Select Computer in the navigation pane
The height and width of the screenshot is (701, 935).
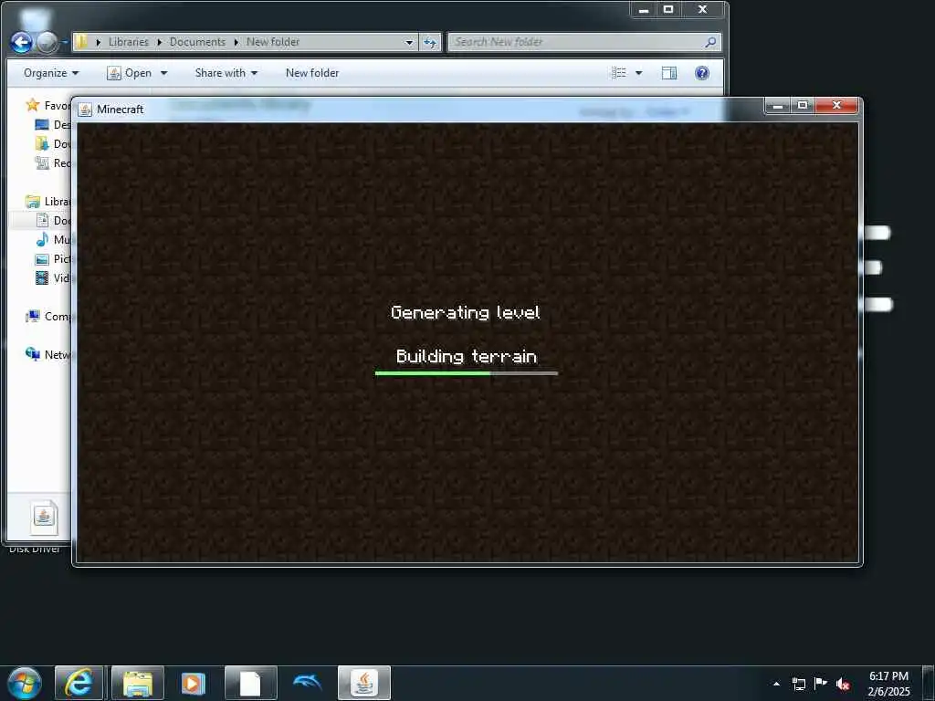(47, 317)
